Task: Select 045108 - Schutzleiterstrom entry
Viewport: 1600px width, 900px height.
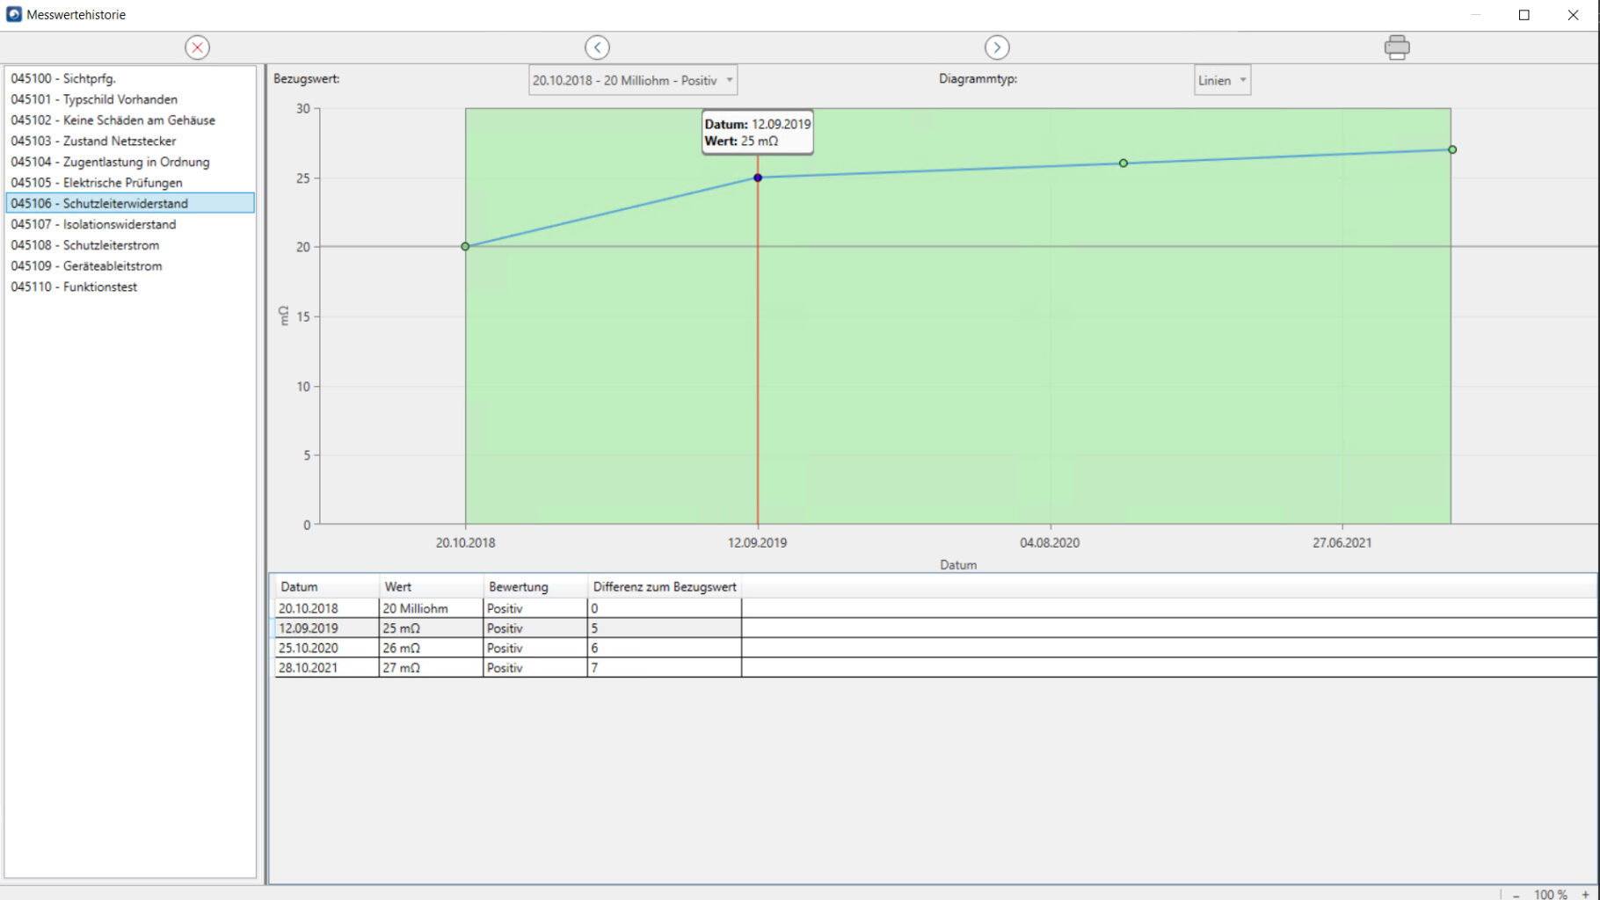Action: click(x=84, y=245)
